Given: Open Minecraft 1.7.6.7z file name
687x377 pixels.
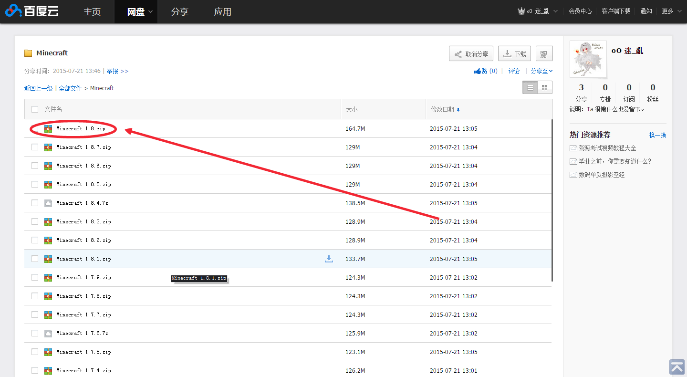Looking at the screenshot, I should 82,334.
